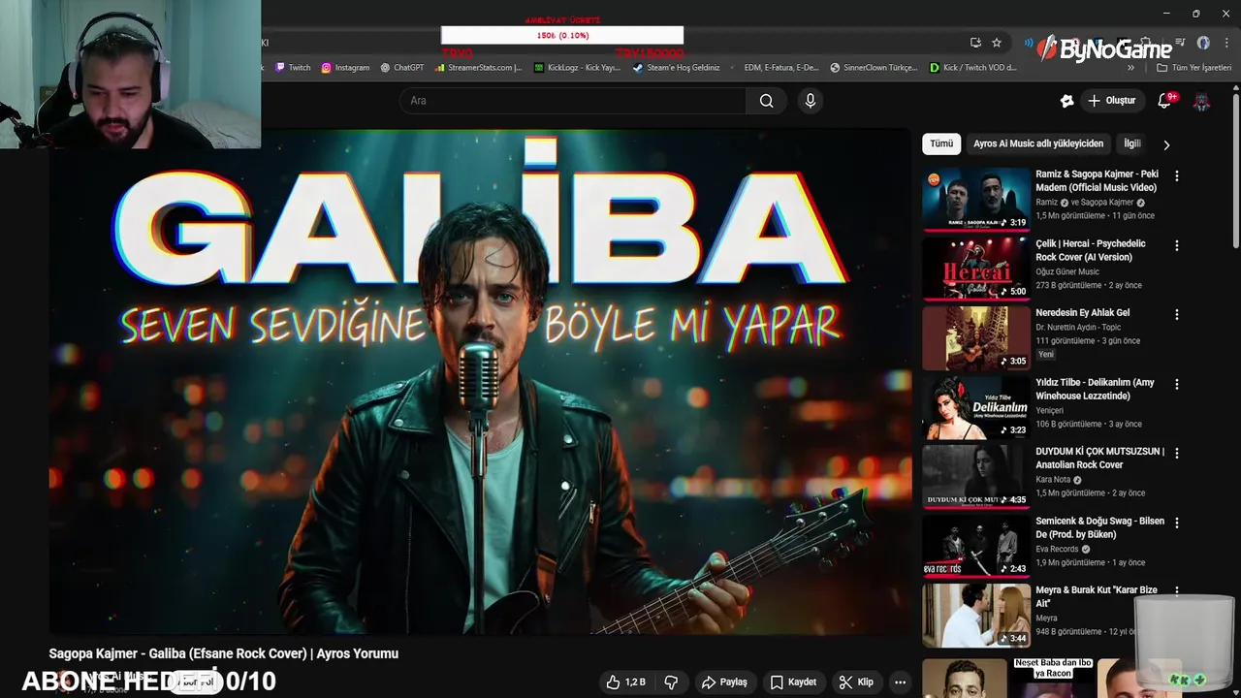
Task: Open the notifications bell
Action: pos(1165,101)
